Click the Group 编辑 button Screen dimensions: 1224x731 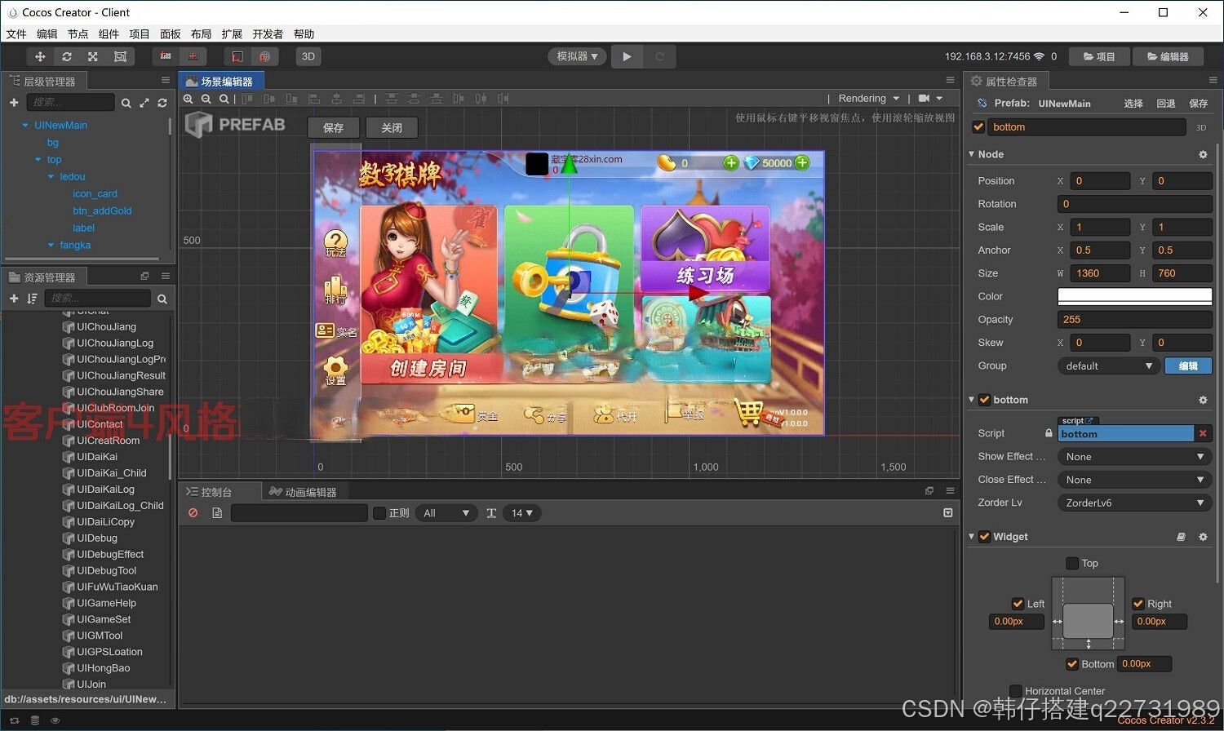coord(1188,365)
